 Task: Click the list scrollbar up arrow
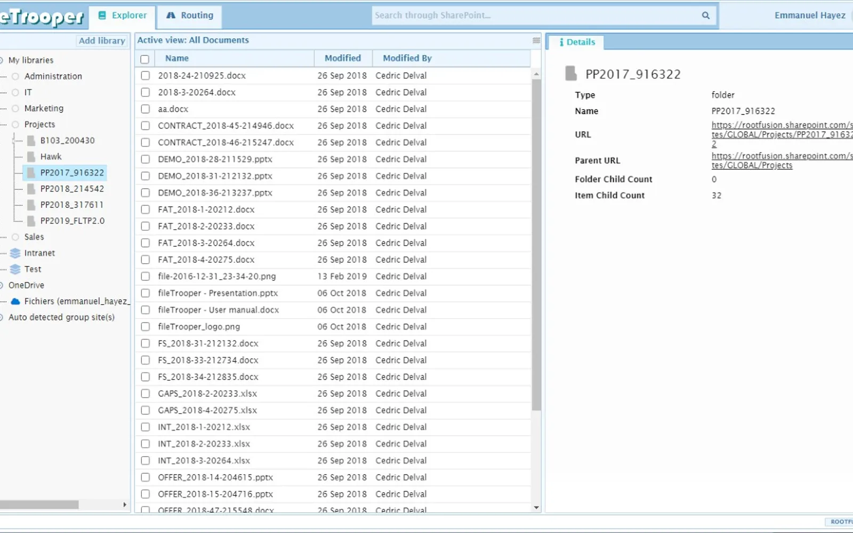(536, 74)
